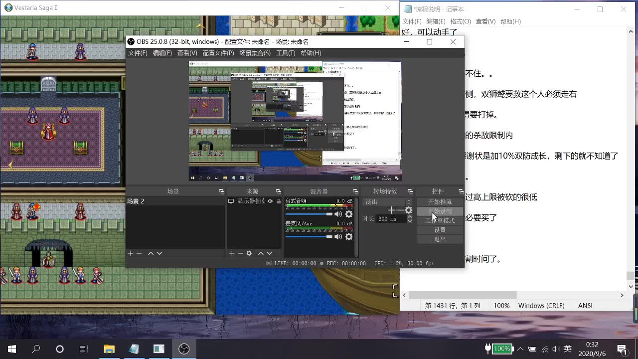Remove transition with the minus icon
The height and width of the screenshot is (359, 638).
400,210
